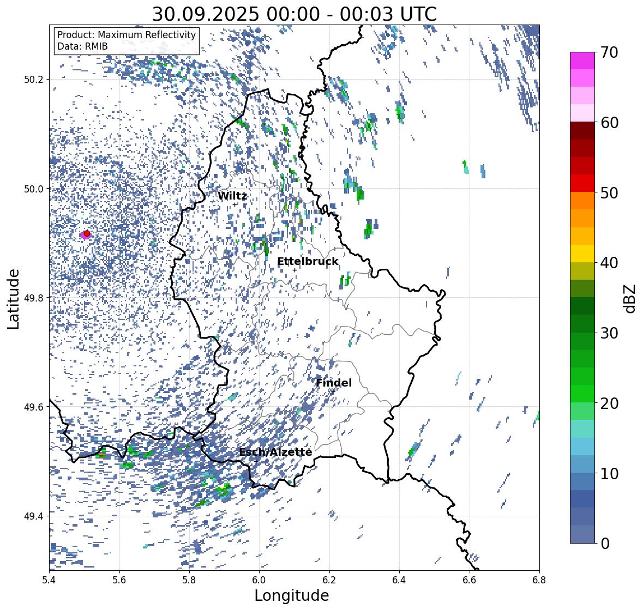
Task: Select the Wiltz city label
Action: coord(232,196)
